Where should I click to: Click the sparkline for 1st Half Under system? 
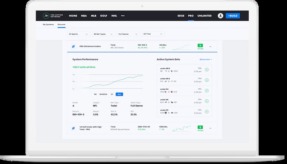point(182,129)
